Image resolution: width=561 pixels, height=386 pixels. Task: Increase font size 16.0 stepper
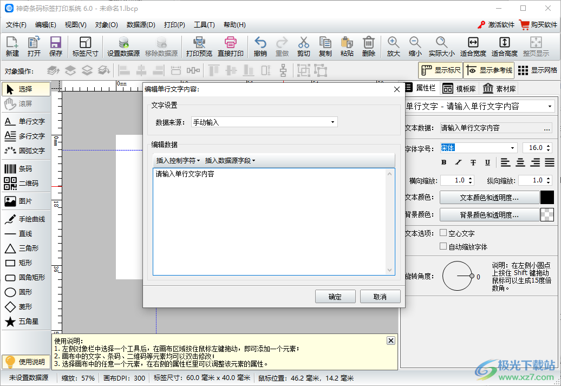(x=549, y=145)
